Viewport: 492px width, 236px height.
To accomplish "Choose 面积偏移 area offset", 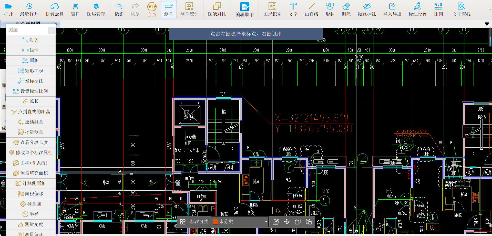I will point(30,194).
